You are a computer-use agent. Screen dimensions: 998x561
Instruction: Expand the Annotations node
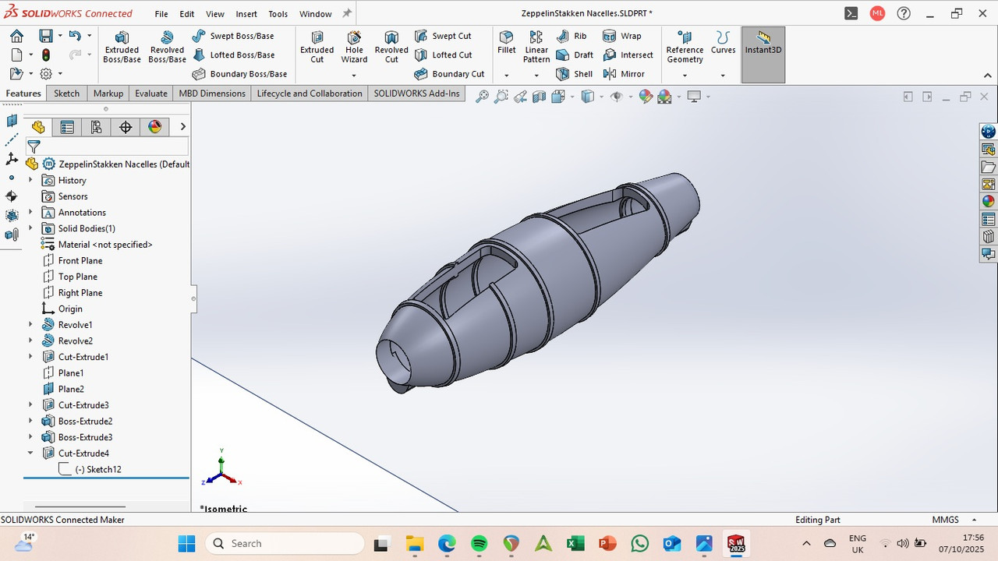(30, 212)
